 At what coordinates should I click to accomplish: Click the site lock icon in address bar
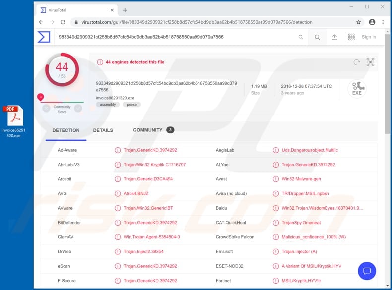coord(76,22)
